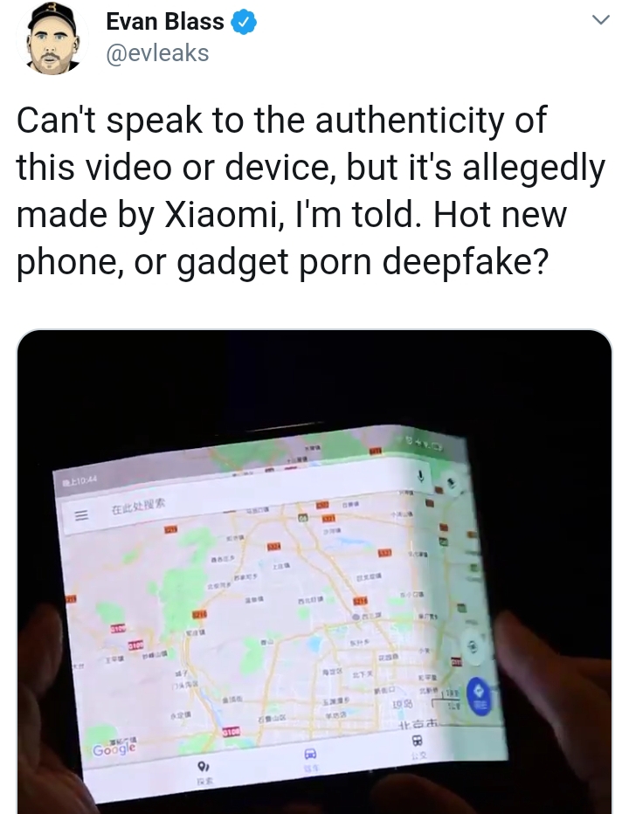This screenshot has width=629, height=814.
Task: Switch to the Transit tab with bus icon
Action: tap(417, 744)
